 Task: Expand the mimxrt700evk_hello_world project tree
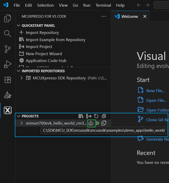pos(22,123)
